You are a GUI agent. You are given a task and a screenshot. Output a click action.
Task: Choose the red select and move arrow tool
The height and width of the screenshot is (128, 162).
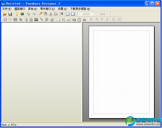(5, 19)
